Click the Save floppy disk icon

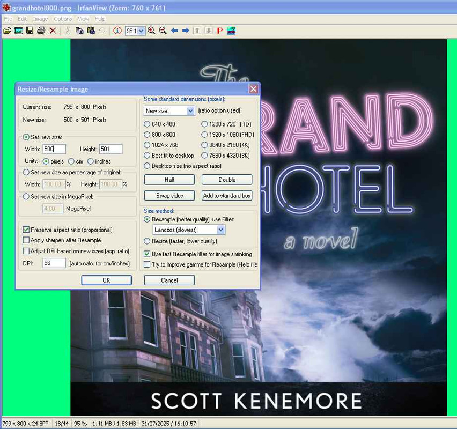(30, 31)
